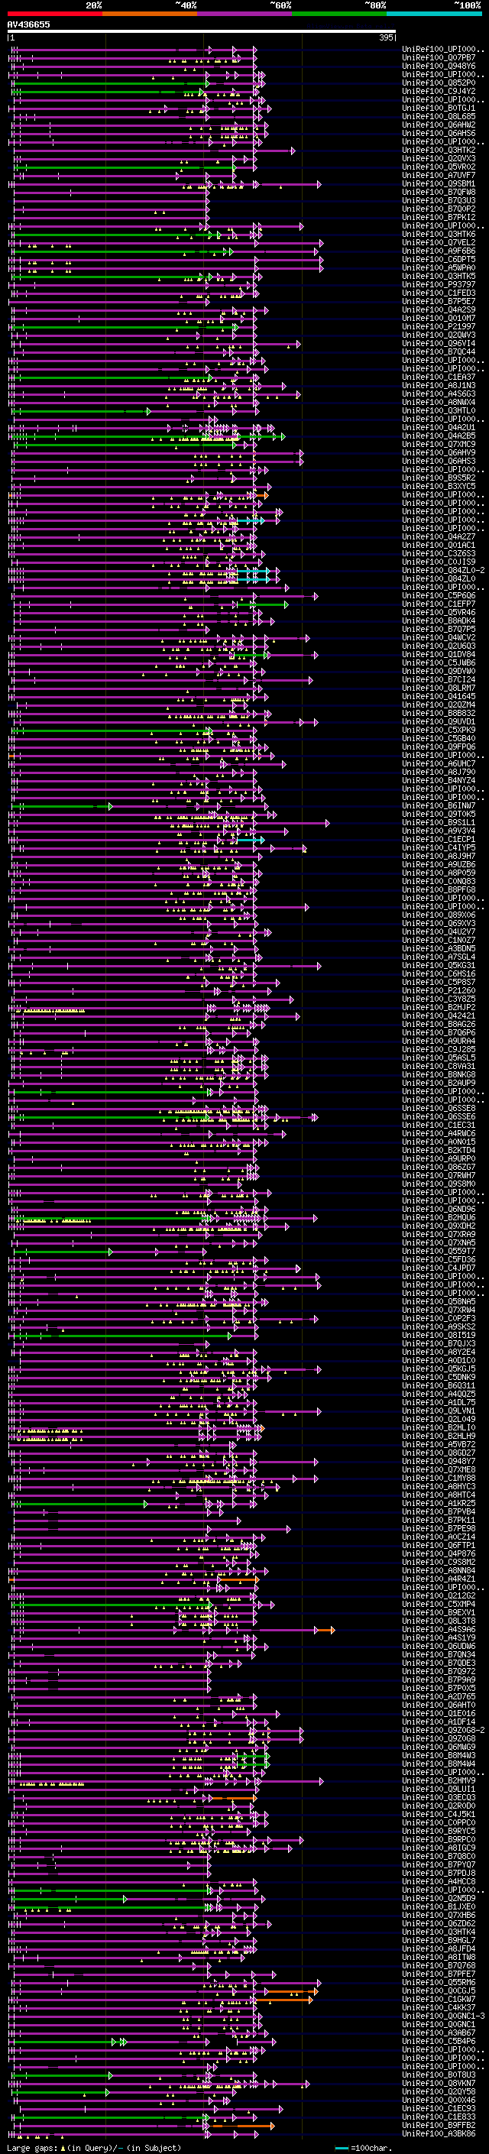The image size is (489, 2154).
Task: Click the red 20% identity legend bar
Action: coord(54,14)
